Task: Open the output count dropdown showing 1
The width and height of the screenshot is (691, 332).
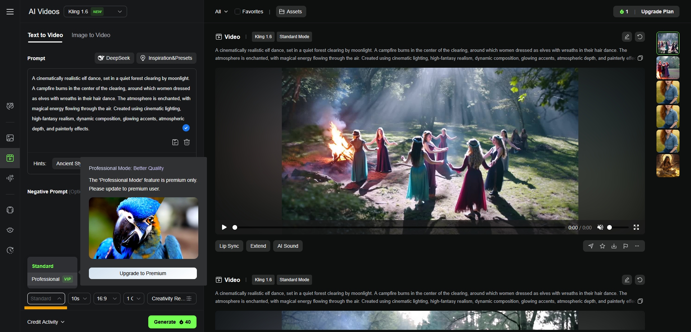Action: point(134,299)
